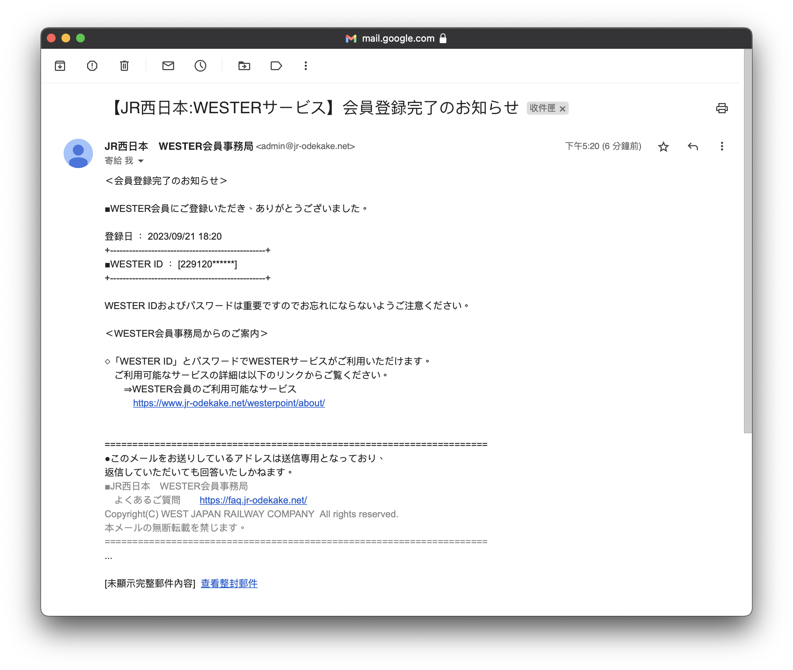
Task: Expand trimmed content via the ellipsis
Action: 108,557
